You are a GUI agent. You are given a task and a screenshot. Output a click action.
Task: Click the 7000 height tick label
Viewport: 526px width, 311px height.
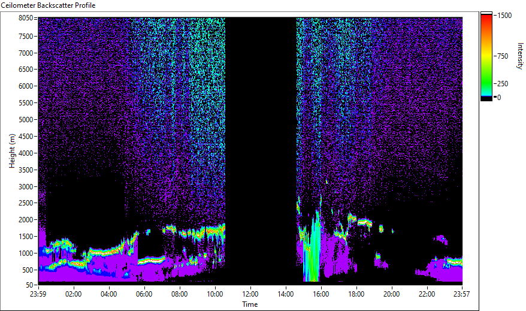pos(26,53)
